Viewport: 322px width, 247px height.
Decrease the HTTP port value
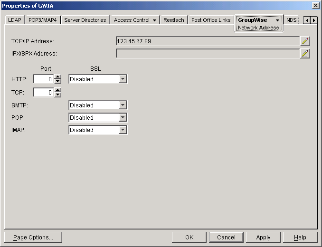click(58, 81)
